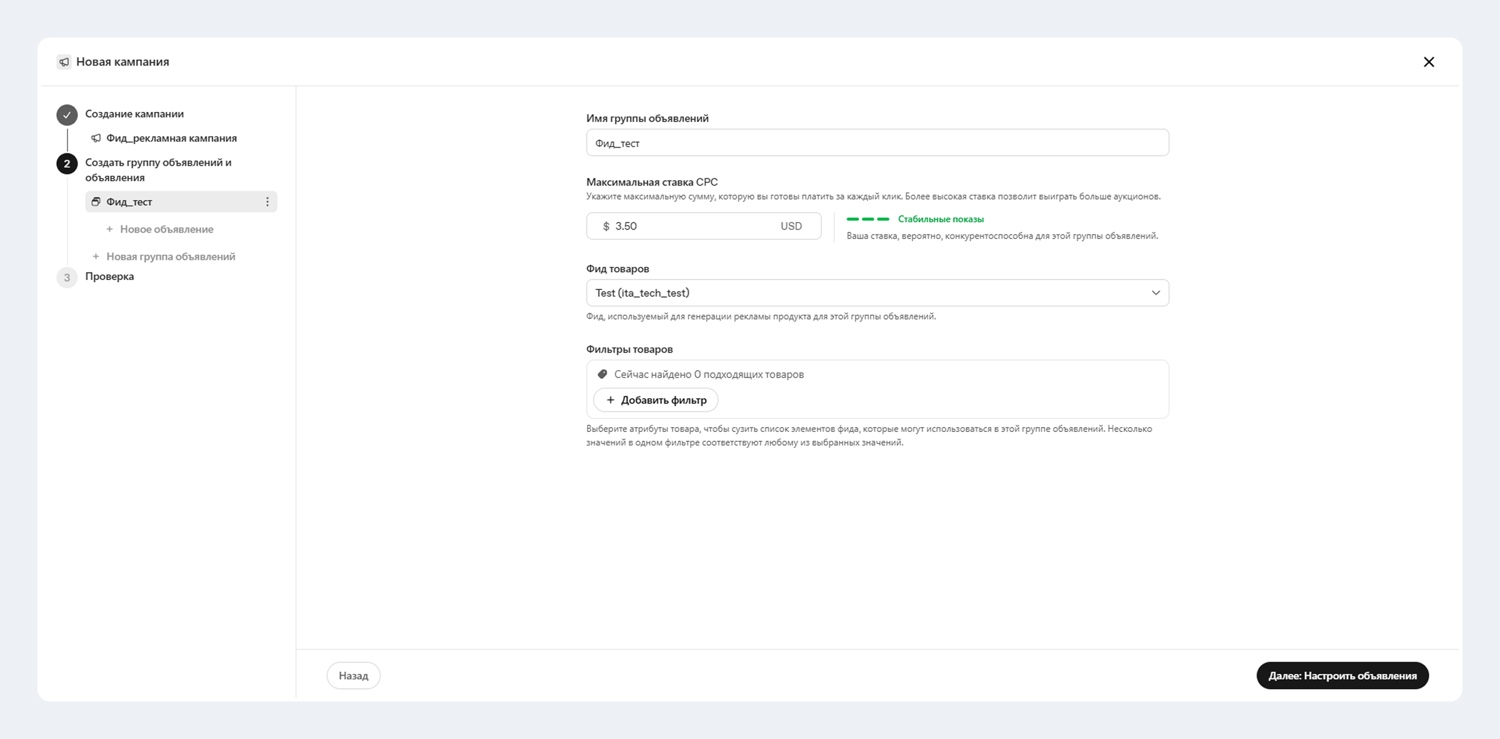Image resolution: width=1500 pixels, height=739 pixels.
Task: Click the step 3 circle icon
Action: (x=67, y=278)
